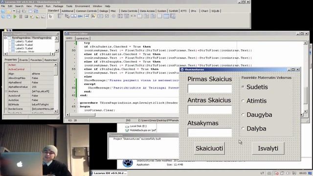The height and width of the screenshot is (176, 313).
Task: Click the Step Over debug icon
Action: coord(38,17)
